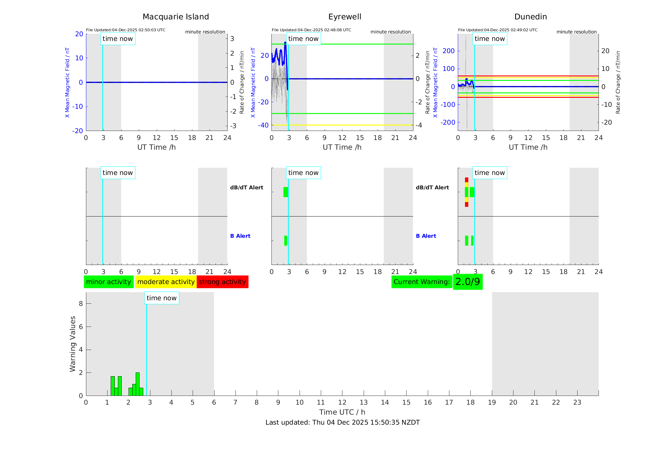
Task: Click the blue B Alert label beside Dunedin panel
Action: pos(426,236)
